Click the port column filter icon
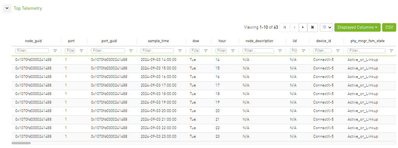The image size is (398, 148). pyautogui.click(x=81, y=51)
